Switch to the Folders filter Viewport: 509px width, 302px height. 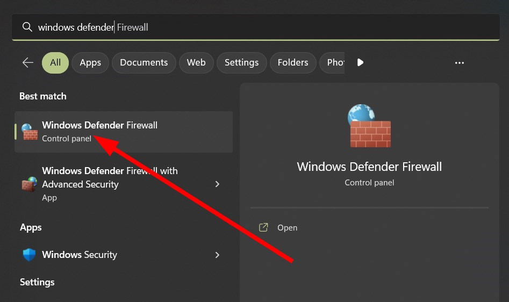click(293, 63)
